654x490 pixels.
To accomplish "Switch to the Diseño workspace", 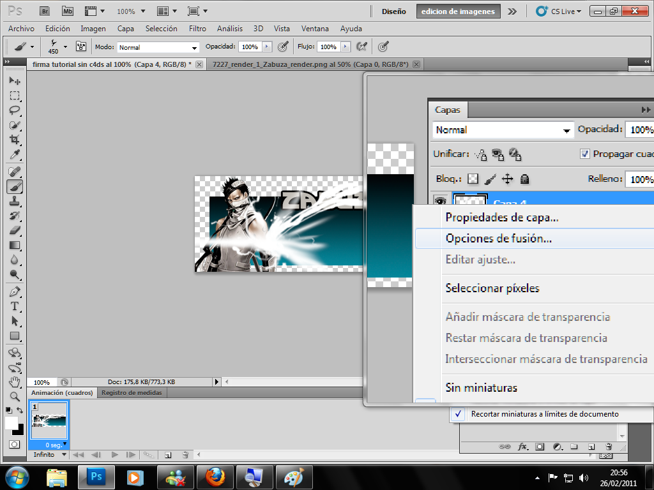I will click(x=393, y=11).
